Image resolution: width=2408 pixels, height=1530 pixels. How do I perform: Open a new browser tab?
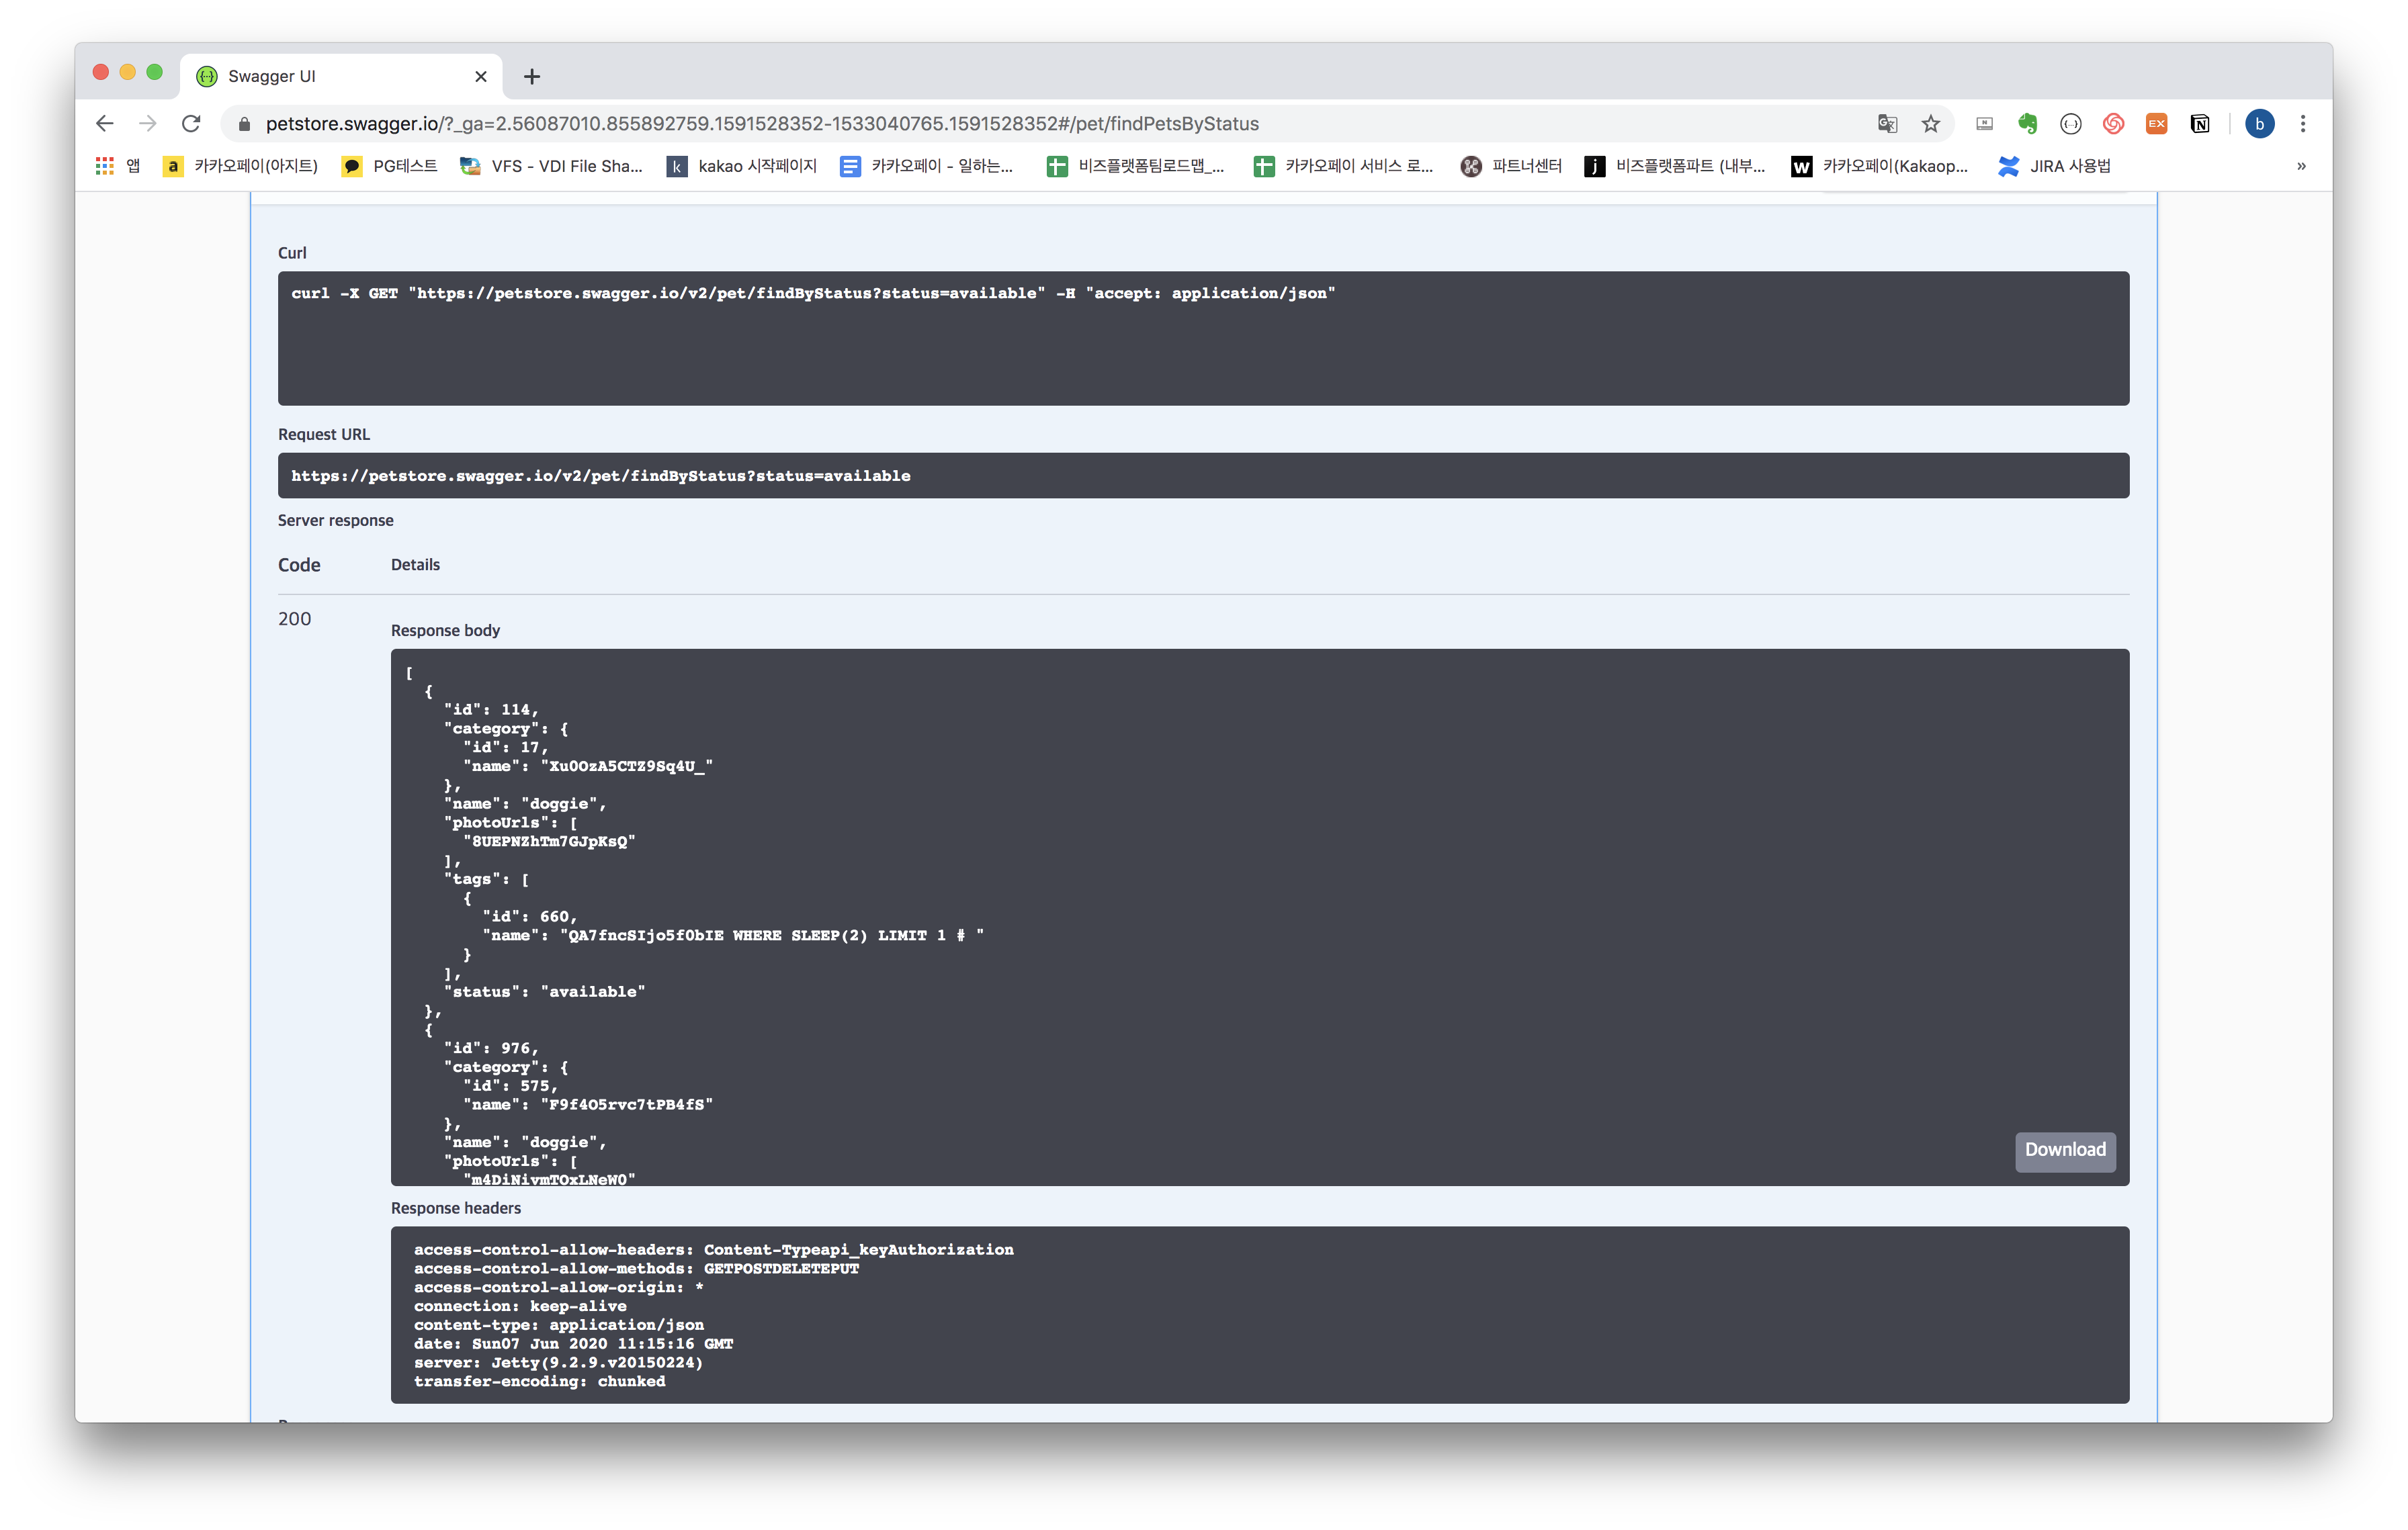[x=532, y=77]
